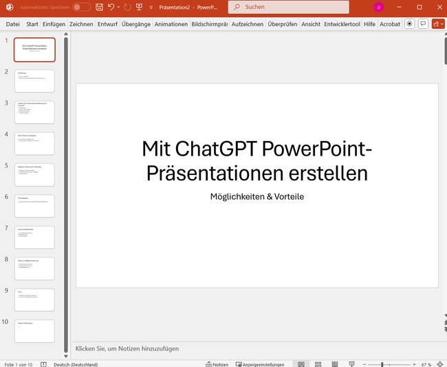Open the Datei menu
Image resolution: width=447 pixels, height=367 pixels.
click(13, 24)
